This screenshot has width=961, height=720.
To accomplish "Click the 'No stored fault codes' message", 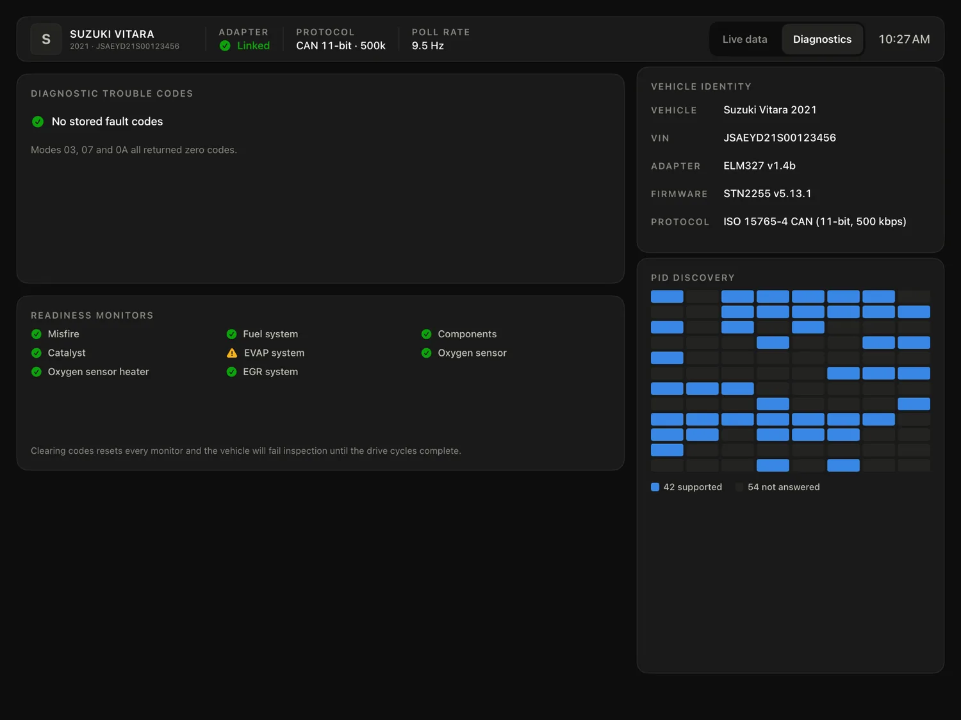I will (107, 122).
